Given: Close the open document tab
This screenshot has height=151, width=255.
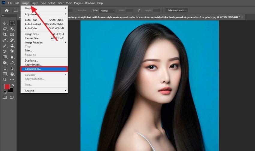Looking at the screenshot, I should (242, 17).
